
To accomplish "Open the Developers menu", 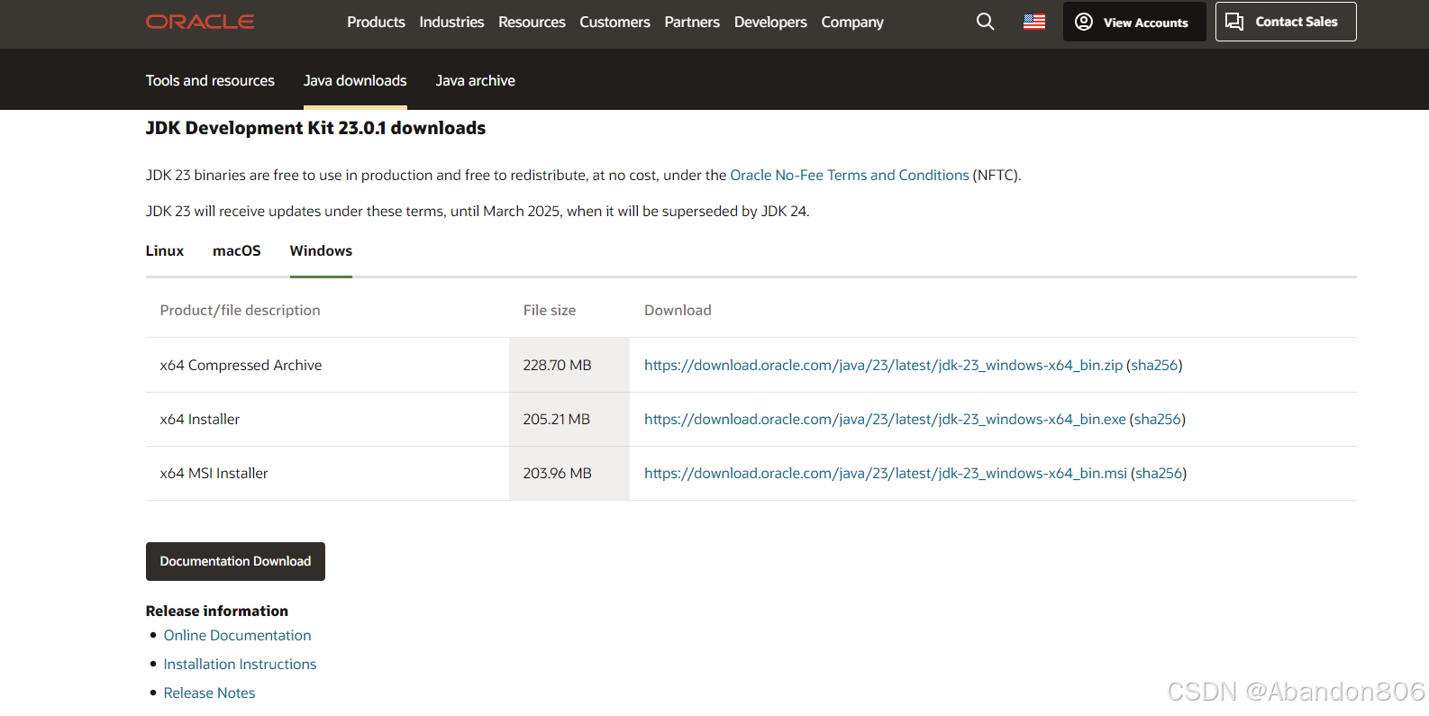I will 770,22.
